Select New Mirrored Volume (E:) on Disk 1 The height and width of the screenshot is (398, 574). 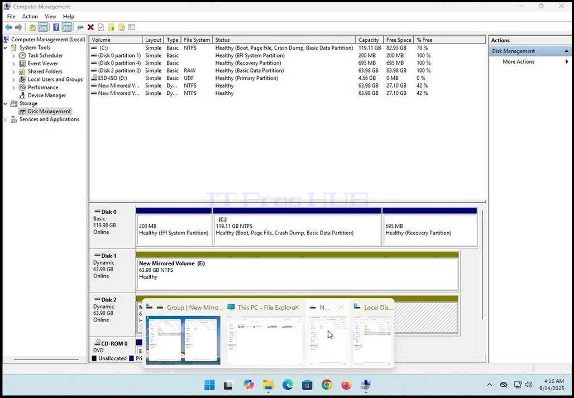(x=297, y=271)
